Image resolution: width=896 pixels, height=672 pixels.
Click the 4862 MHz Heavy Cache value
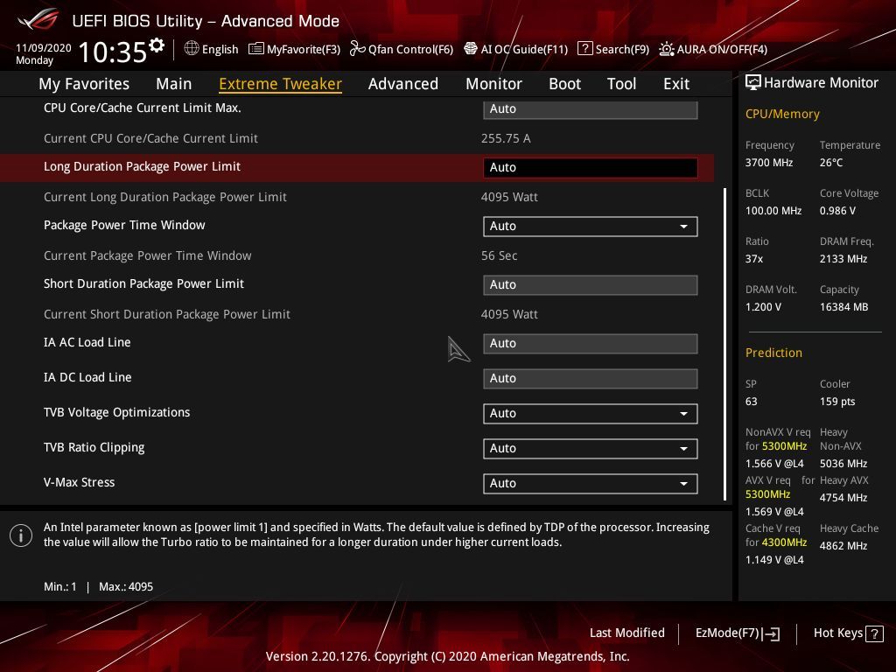point(843,546)
